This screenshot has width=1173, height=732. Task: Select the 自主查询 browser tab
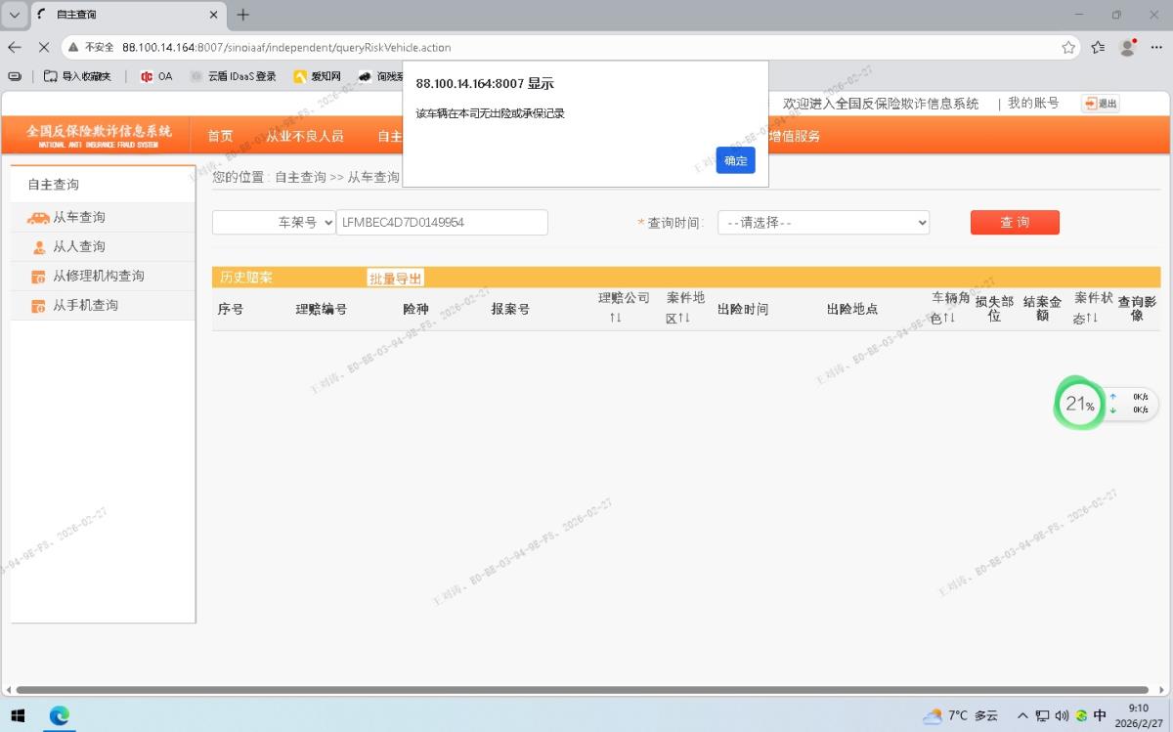(x=127, y=15)
